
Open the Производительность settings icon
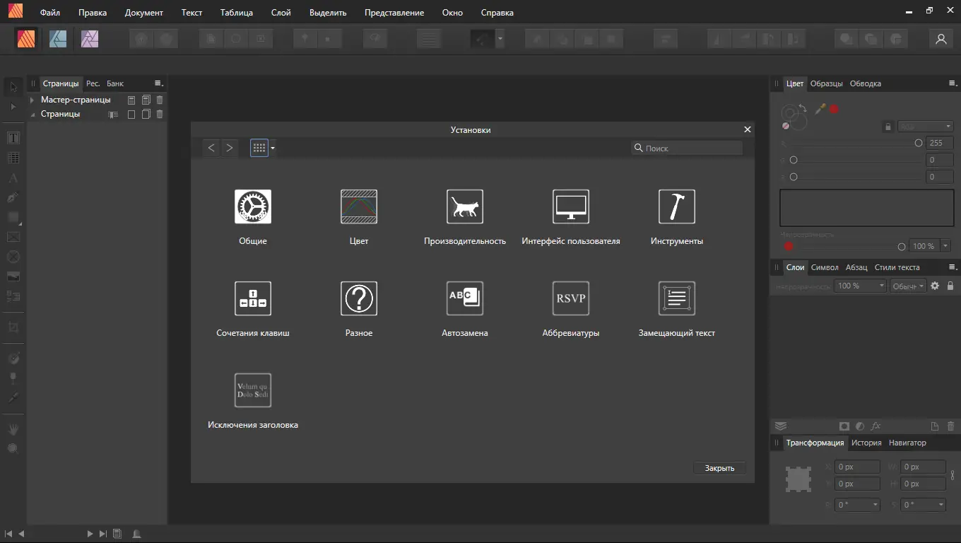465,206
